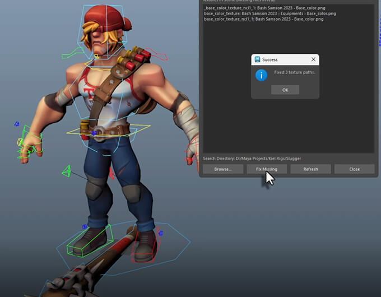
Task: Close the Success dialog with X
Action: (x=313, y=59)
